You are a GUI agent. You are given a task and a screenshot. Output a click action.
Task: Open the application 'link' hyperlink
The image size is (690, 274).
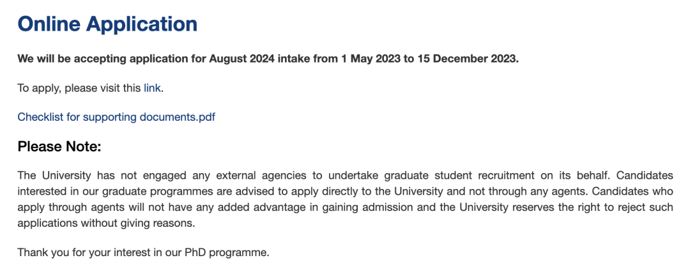(152, 88)
